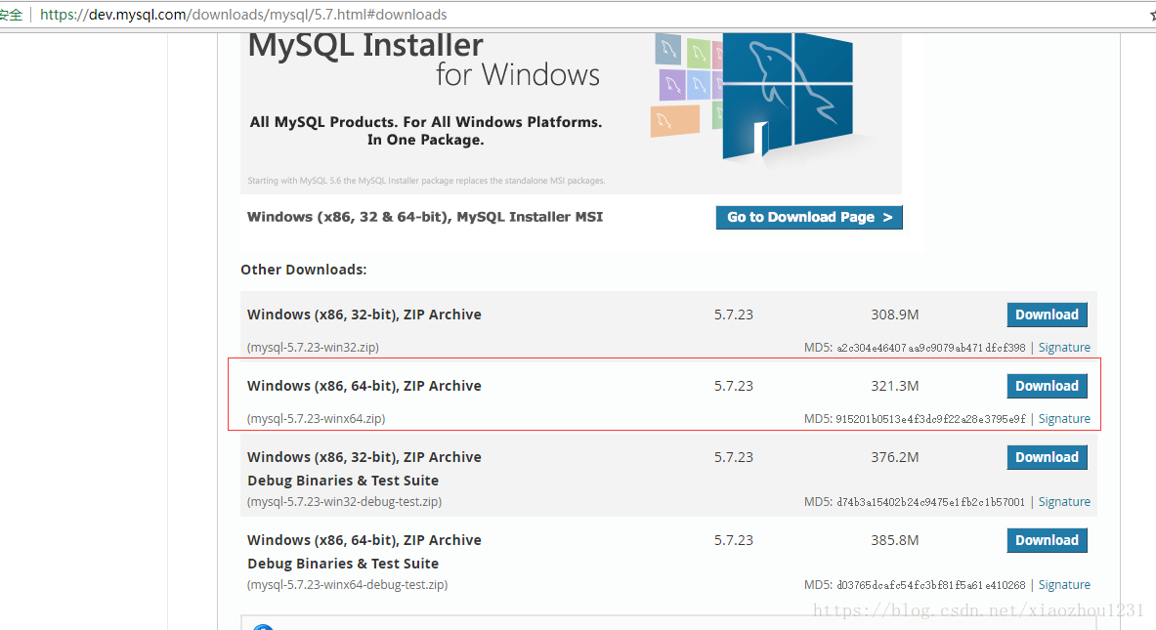Screen dimensions: 1156x630
Task: Click the Starting with MySQL 5.6 note text
Action: [x=426, y=181]
